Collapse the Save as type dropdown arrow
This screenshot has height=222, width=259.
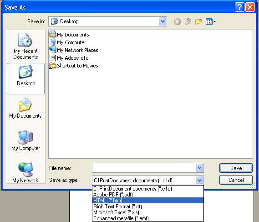point(199,180)
